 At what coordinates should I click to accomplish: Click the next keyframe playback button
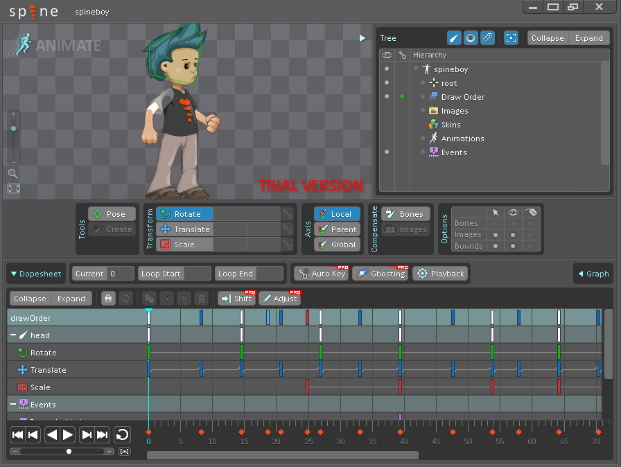[x=87, y=435]
